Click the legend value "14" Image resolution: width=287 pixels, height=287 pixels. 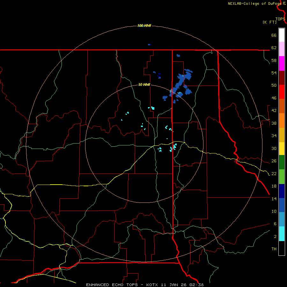pos(274,199)
